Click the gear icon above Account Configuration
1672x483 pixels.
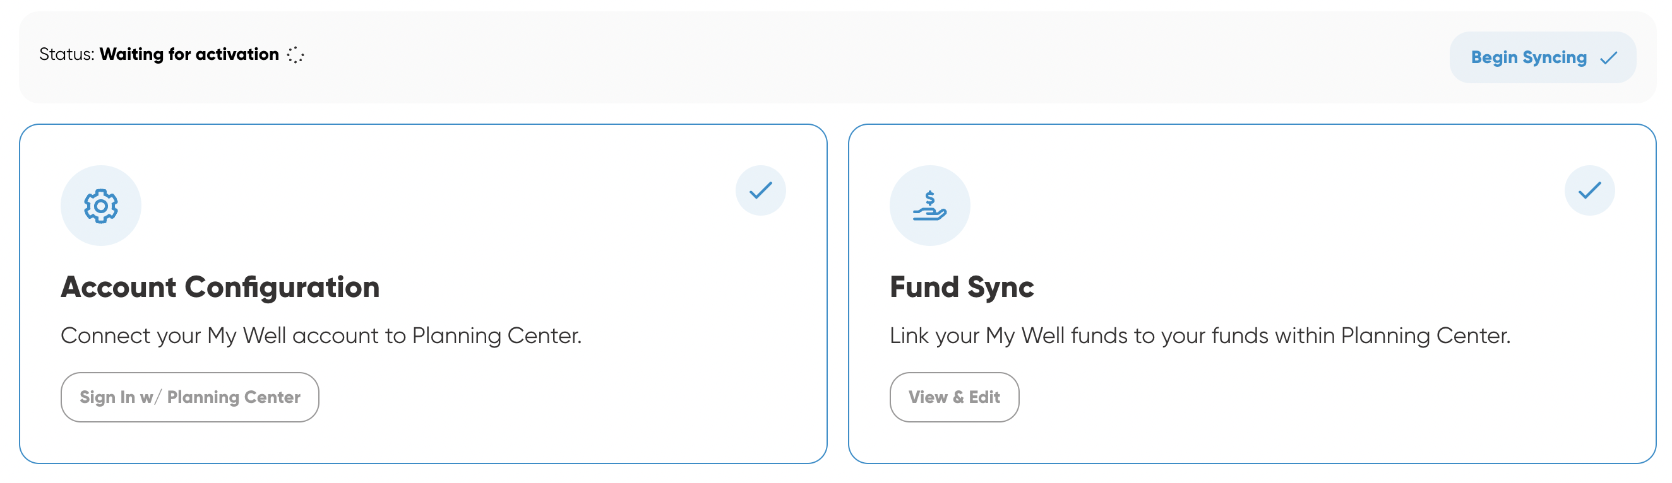tap(100, 206)
